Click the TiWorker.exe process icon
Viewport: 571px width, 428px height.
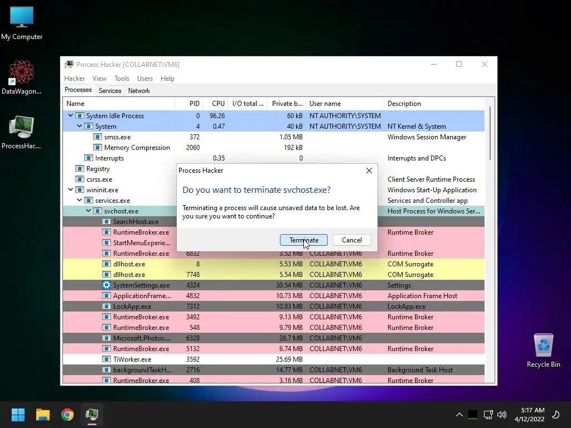pyautogui.click(x=107, y=359)
